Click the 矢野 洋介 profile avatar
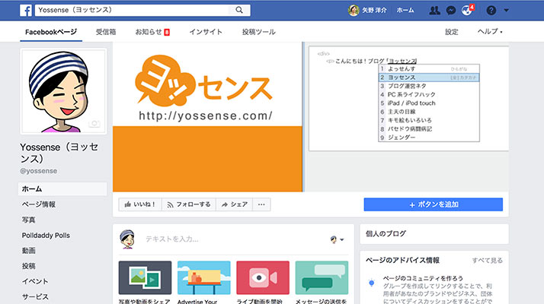The height and width of the screenshot is (304, 544). [x=354, y=11]
